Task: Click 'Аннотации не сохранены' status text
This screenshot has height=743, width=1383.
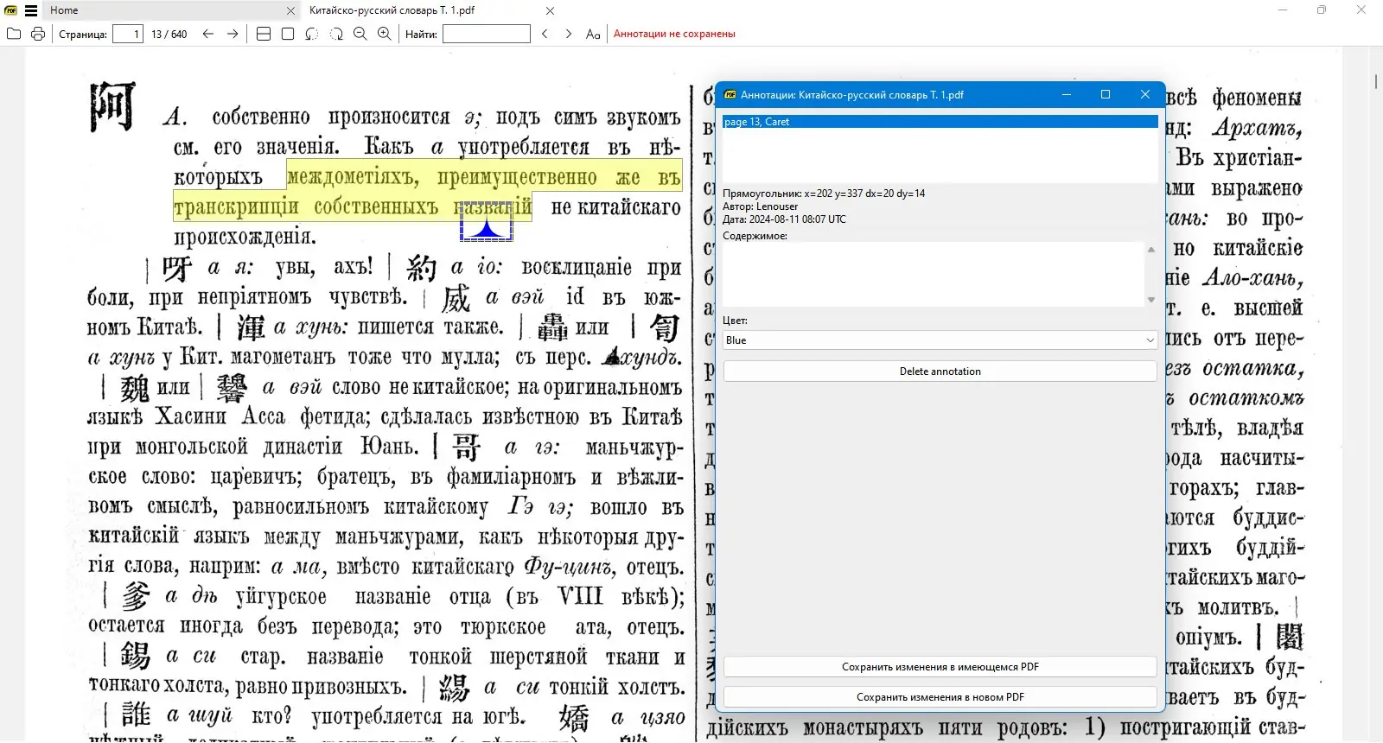Action: (674, 34)
